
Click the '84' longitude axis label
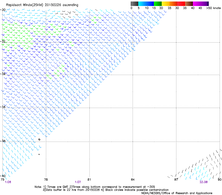point(133,180)
